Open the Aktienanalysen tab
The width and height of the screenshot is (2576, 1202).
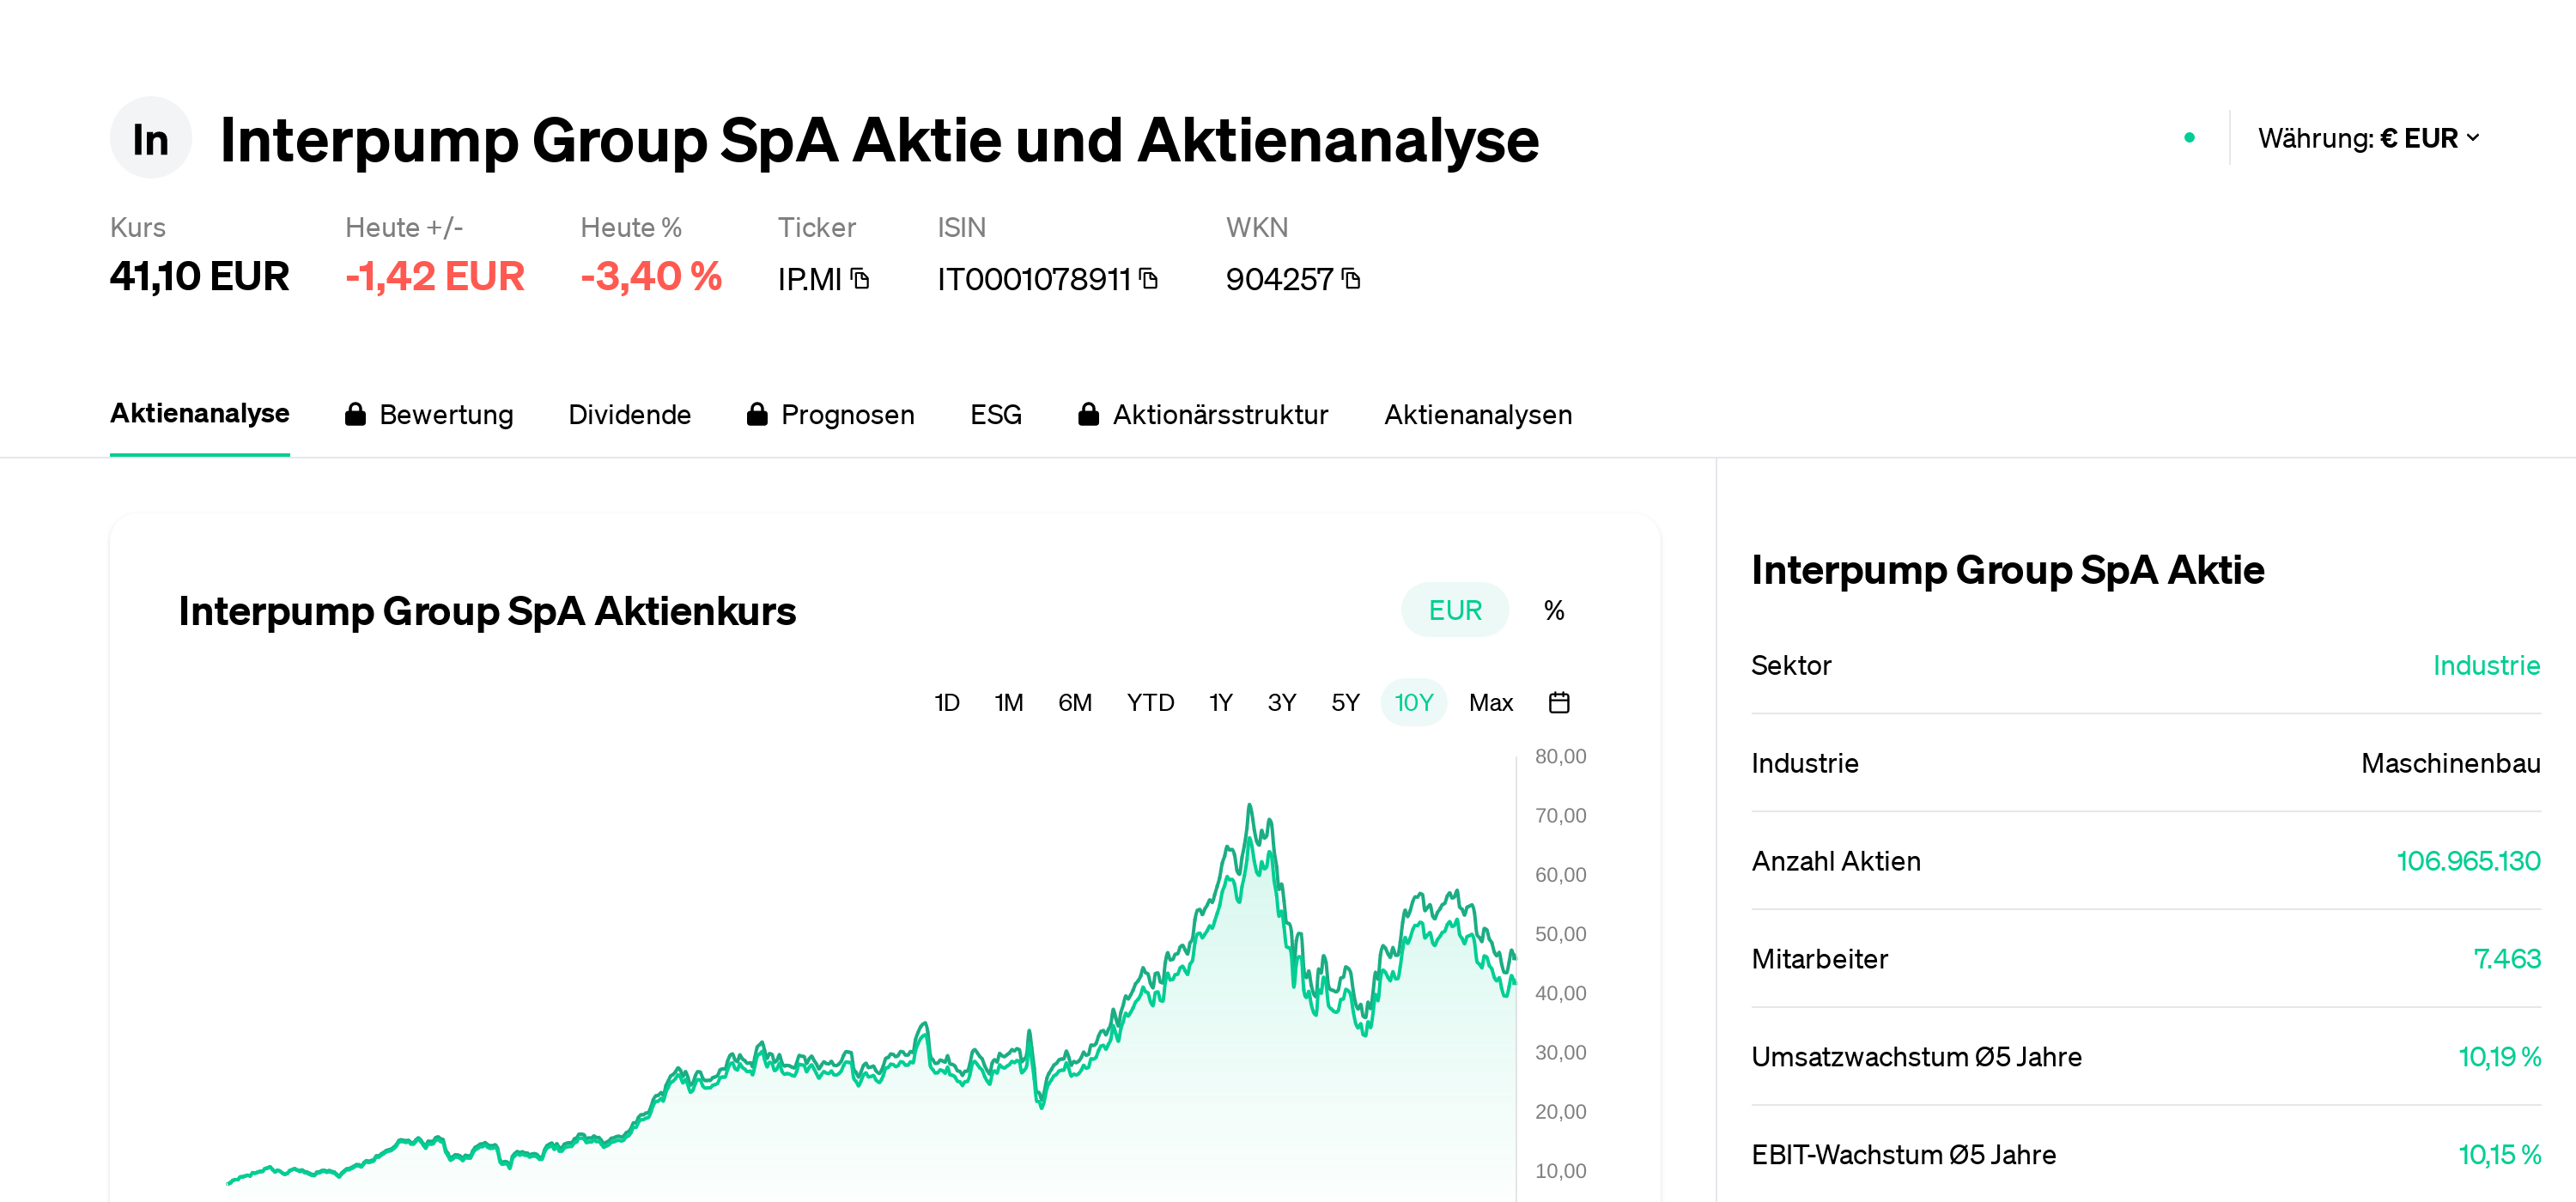point(1478,414)
